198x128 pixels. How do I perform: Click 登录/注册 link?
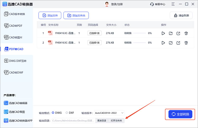117,4
